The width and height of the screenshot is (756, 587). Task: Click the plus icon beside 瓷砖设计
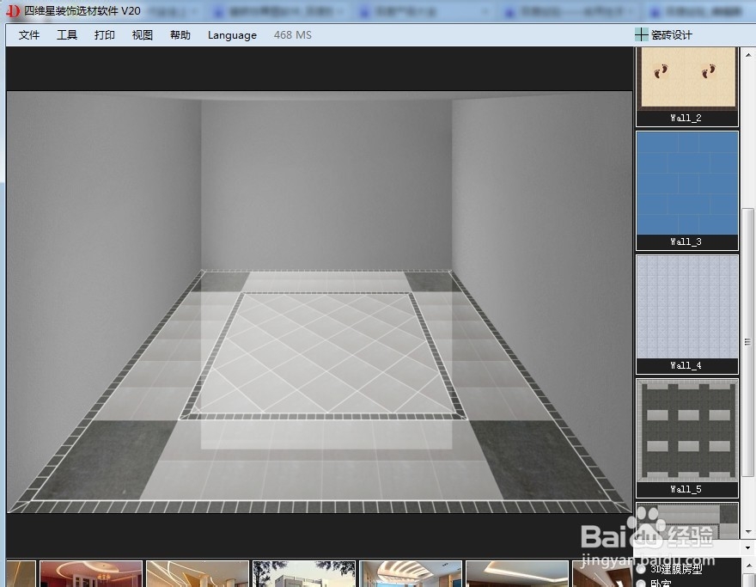641,34
